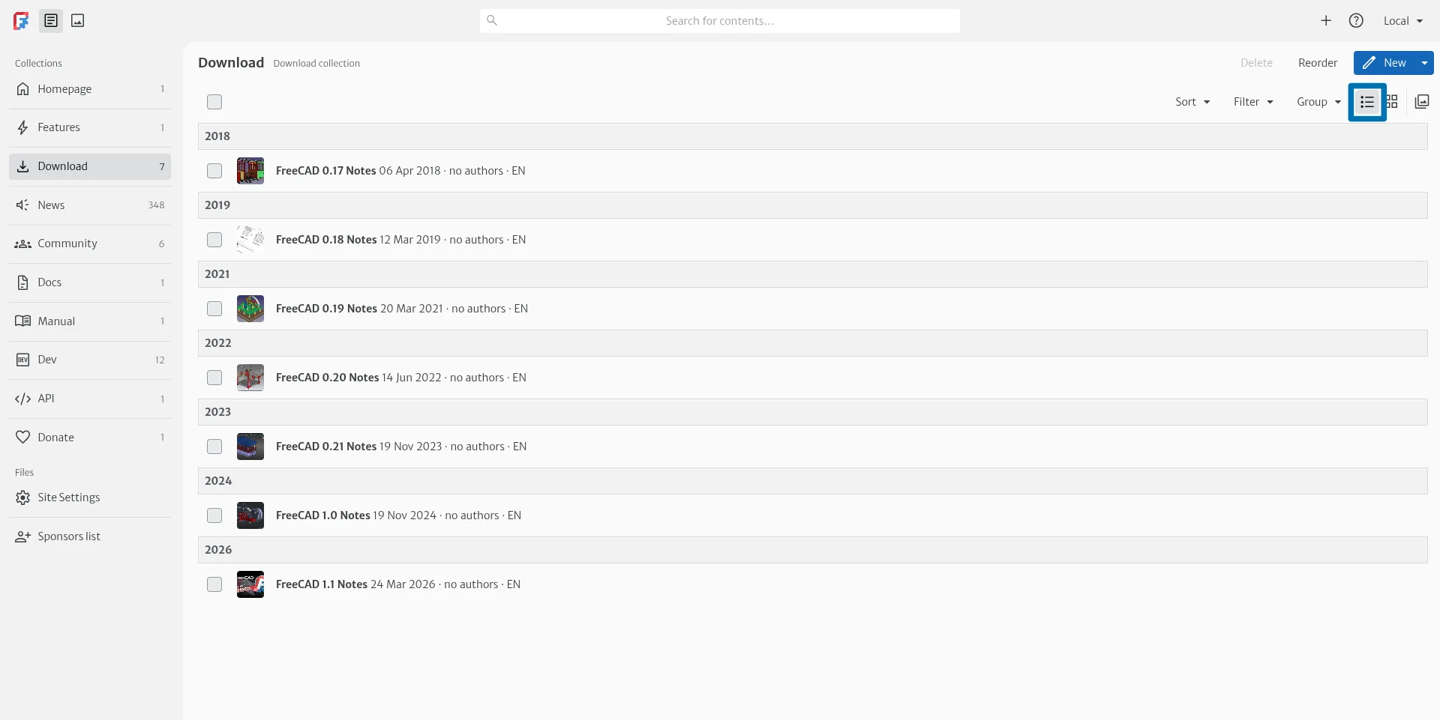Open the Donate collection
The height and width of the screenshot is (720, 1440).
click(x=90, y=438)
